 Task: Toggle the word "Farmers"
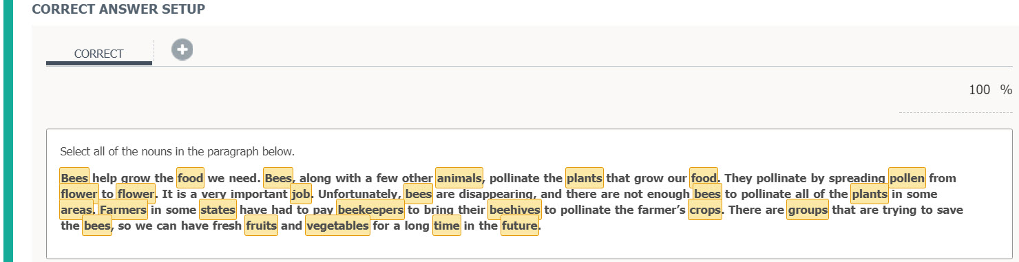[x=123, y=210]
